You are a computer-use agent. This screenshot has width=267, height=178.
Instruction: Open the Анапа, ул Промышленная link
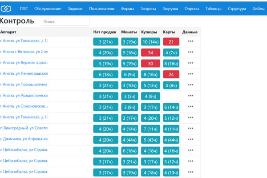(24, 85)
